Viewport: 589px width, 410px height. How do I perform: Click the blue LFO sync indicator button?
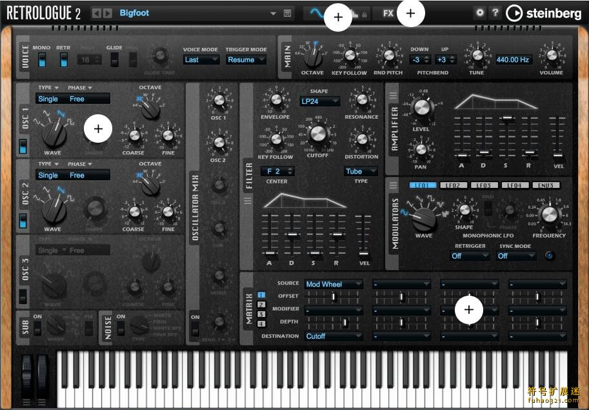(549, 256)
